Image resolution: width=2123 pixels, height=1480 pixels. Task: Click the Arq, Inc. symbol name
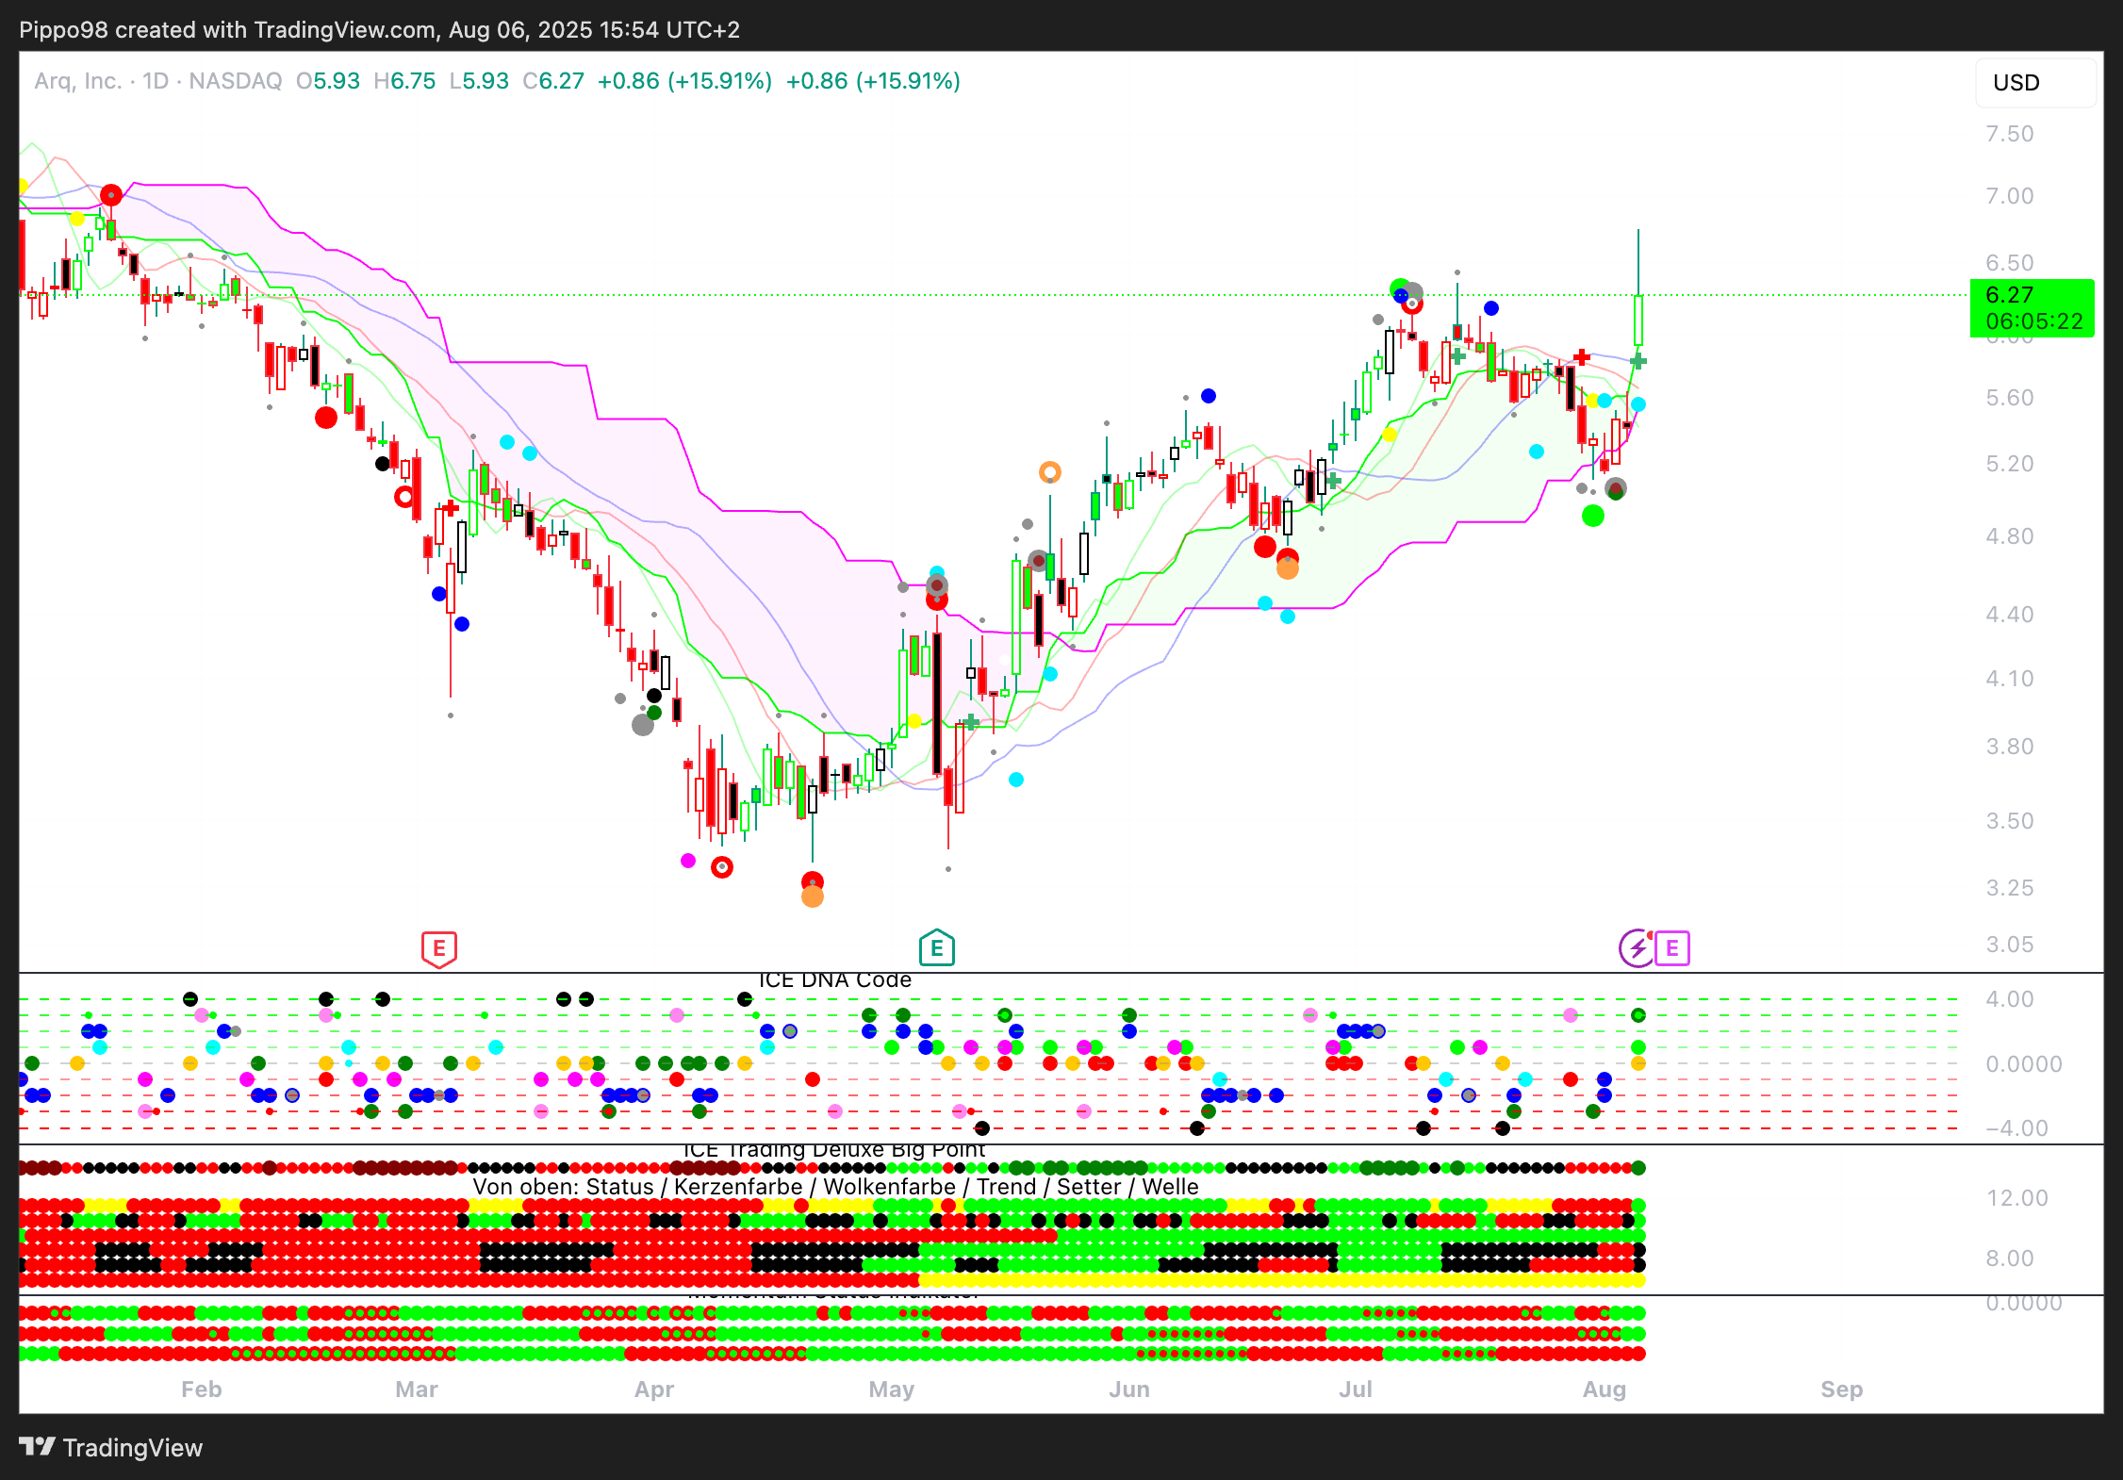(x=78, y=81)
